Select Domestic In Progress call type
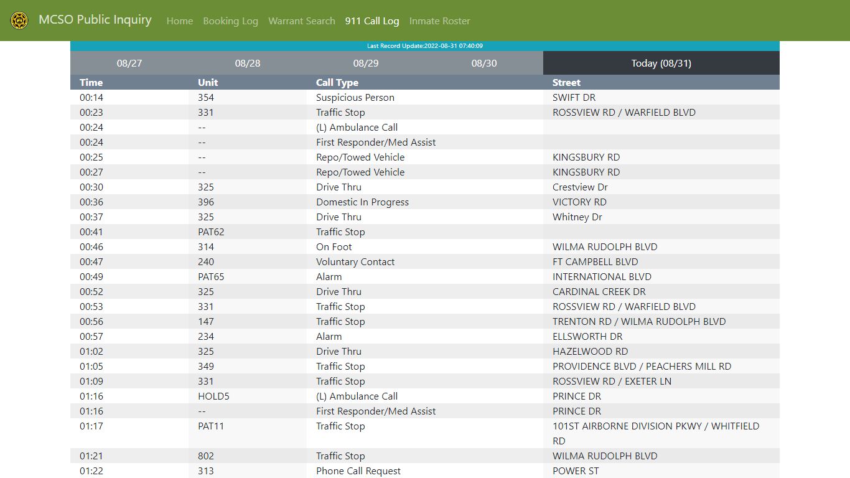Image resolution: width=850 pixels, height=478 pixels. (425, 202)
